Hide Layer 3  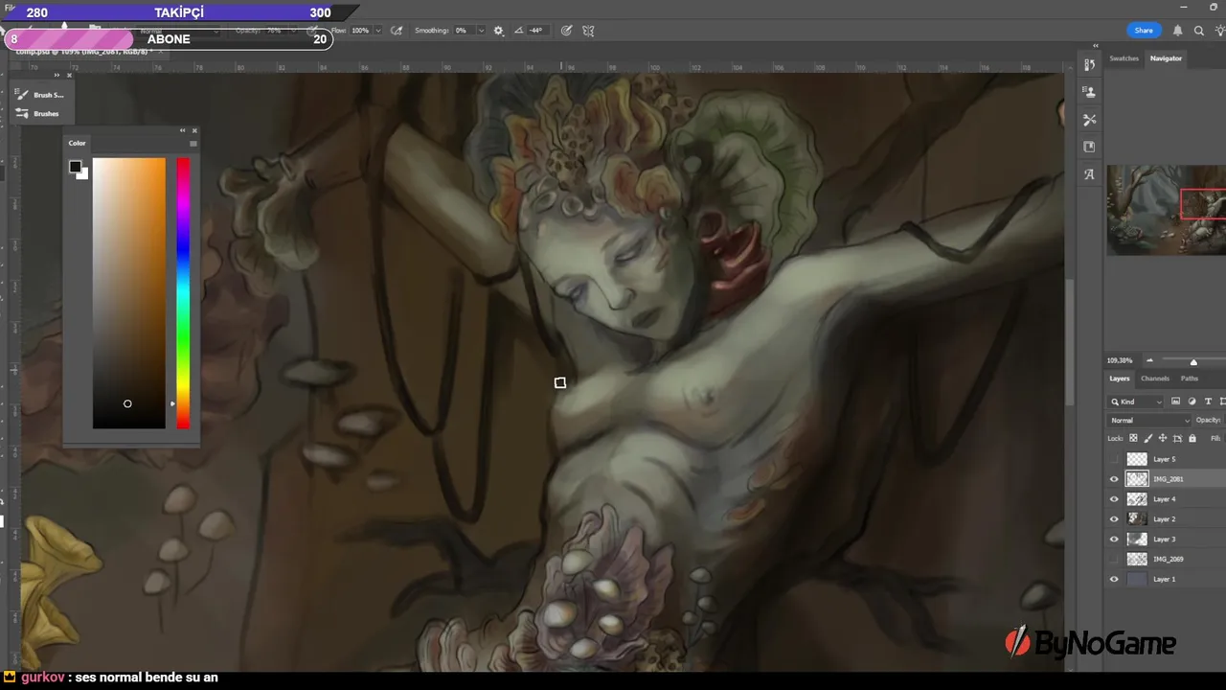pos(1114,540)
